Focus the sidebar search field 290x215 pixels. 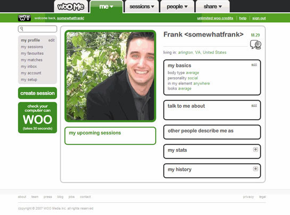[x=38, y=29]
